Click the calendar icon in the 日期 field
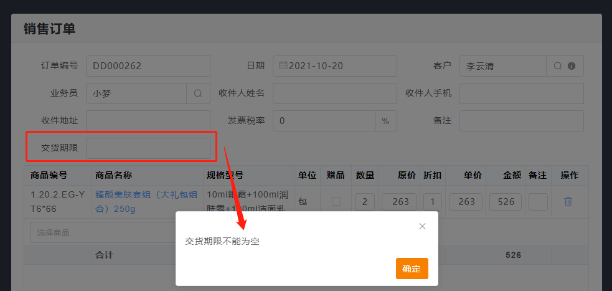Screen dimensions: 612x291 pyautogui.click(x=283, y=66)
